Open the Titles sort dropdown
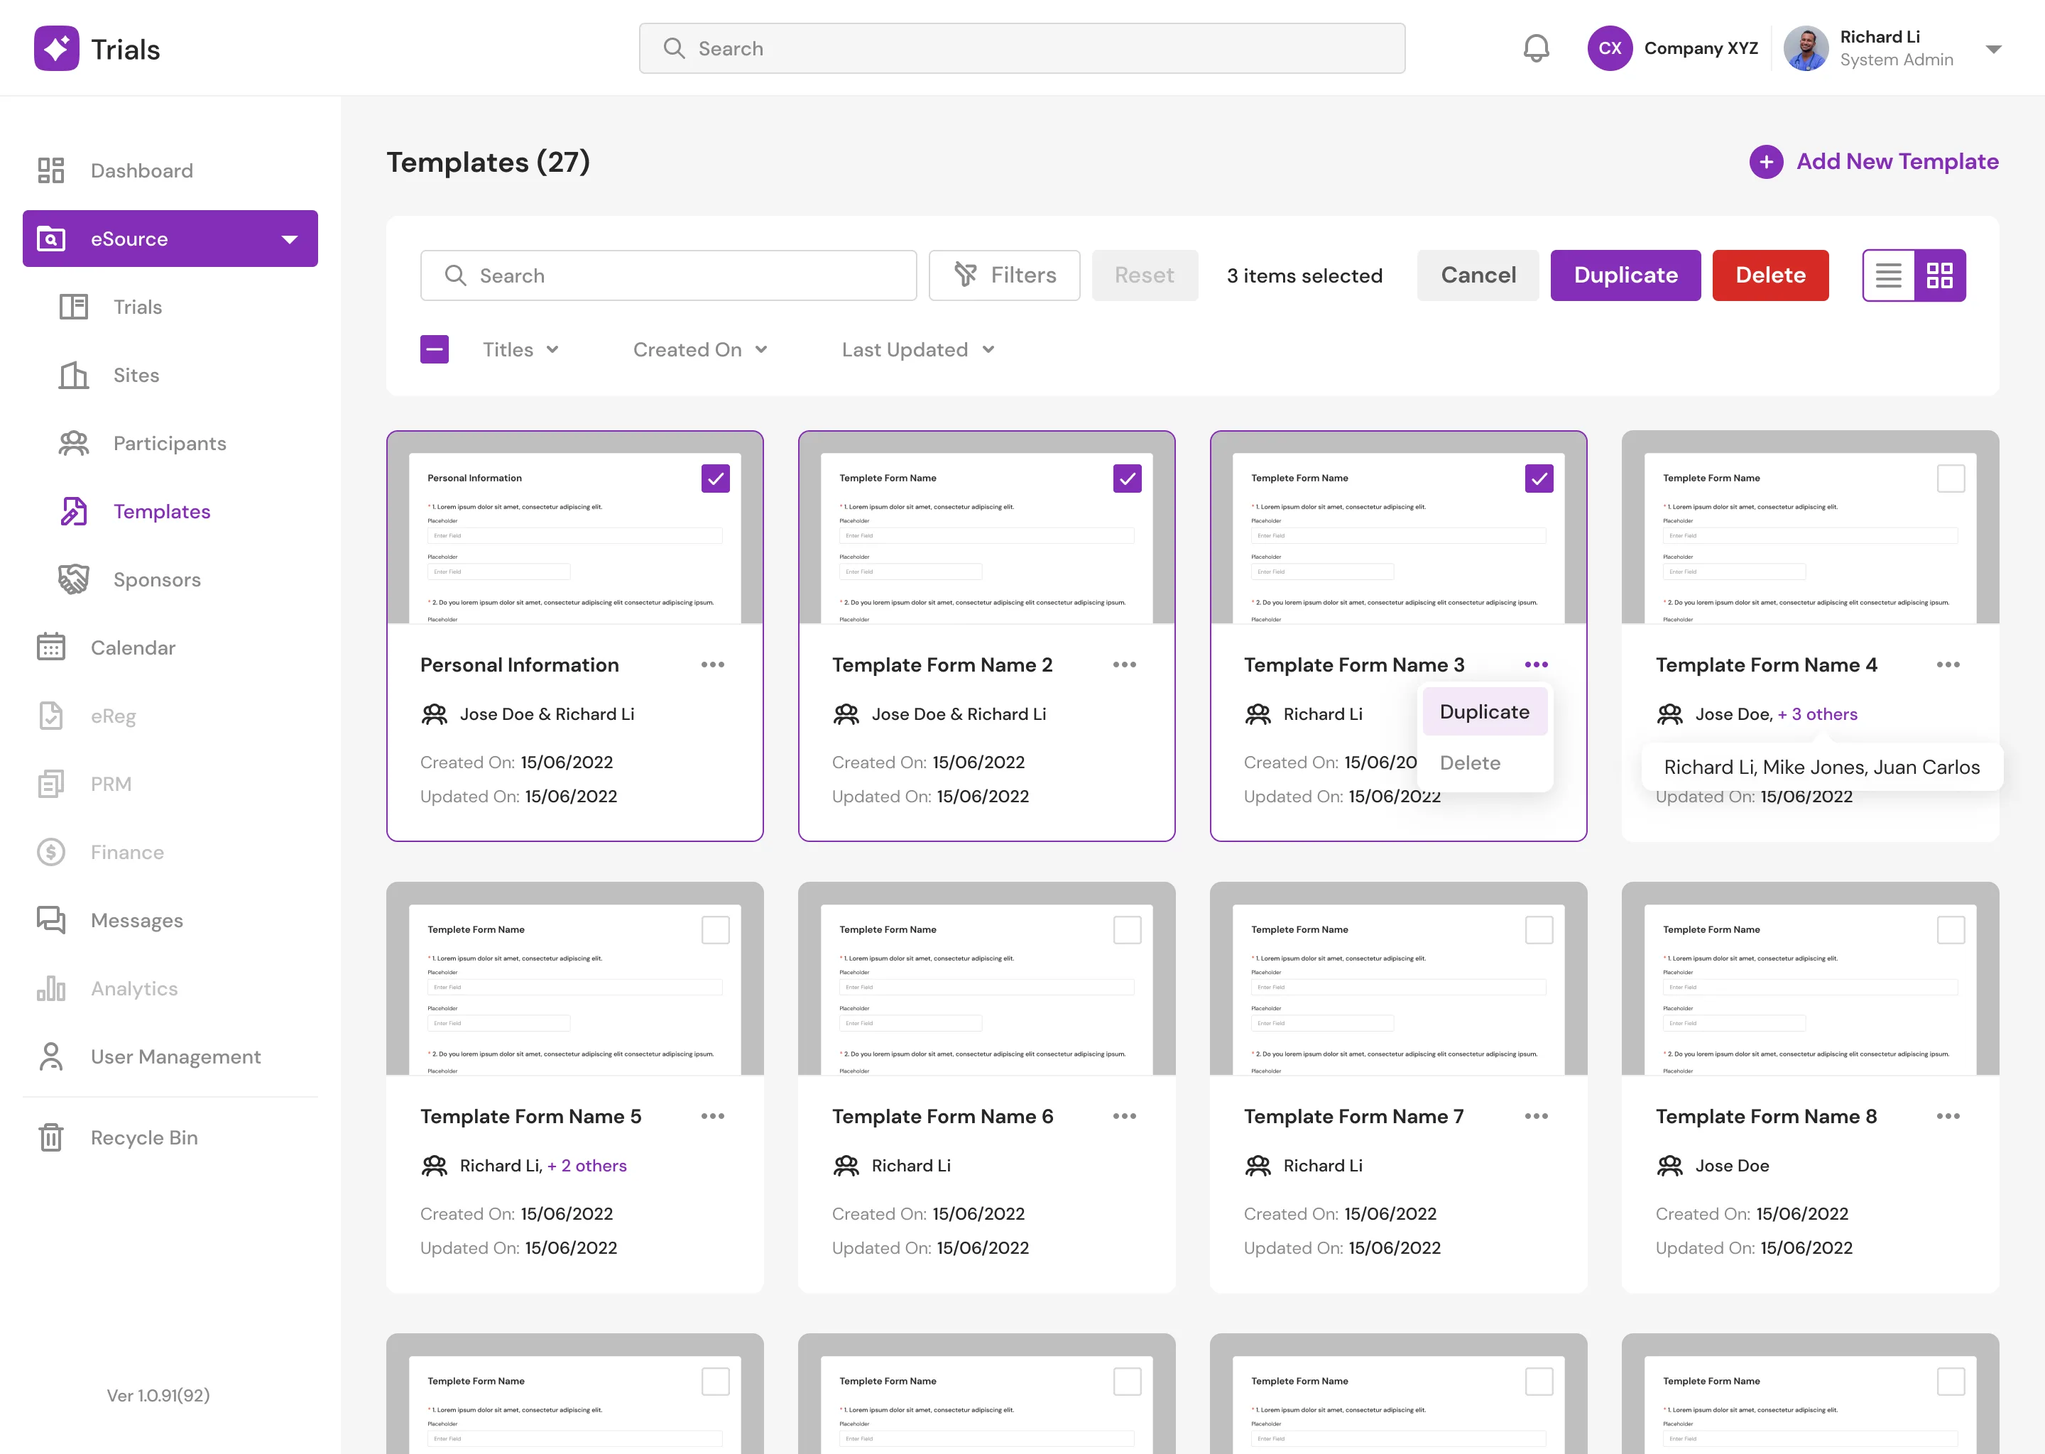The width and height of the screenshot is (2045, 1454). pyautogui.click(x=520, y=349)
